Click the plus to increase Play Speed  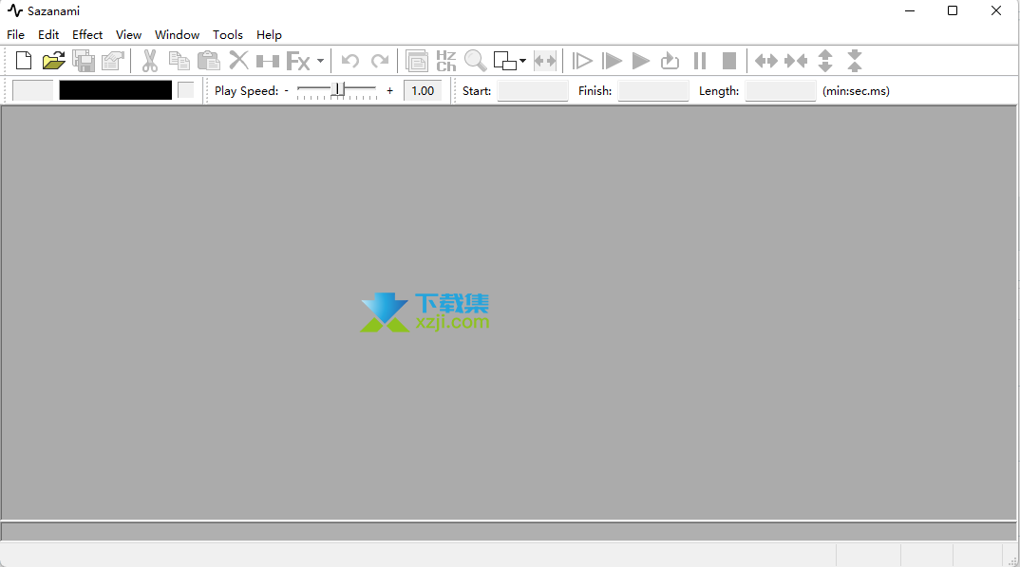(389, 91)
